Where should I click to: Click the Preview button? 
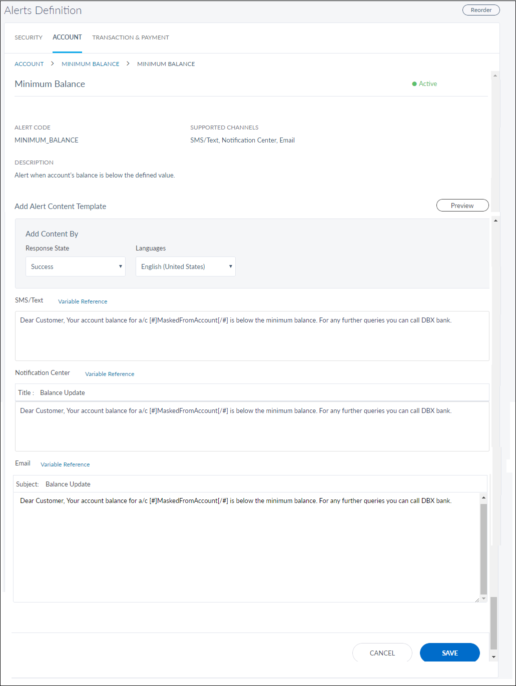pyautogui.click(x=462, y=205)
